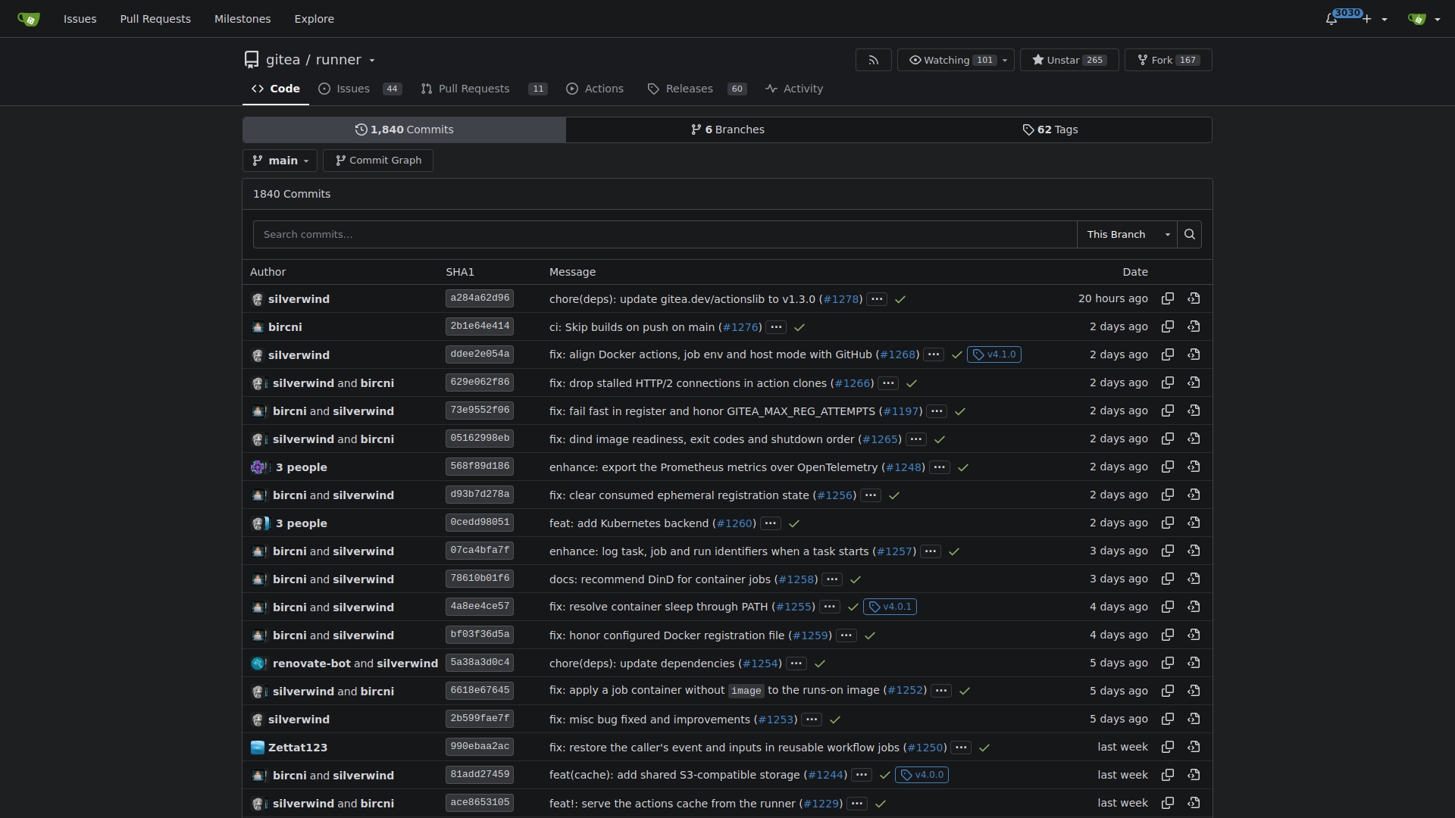The height and width of the screenshot is (818, 1455).
Task: Open Milestones in top navigation
Action: pos(242,19)
